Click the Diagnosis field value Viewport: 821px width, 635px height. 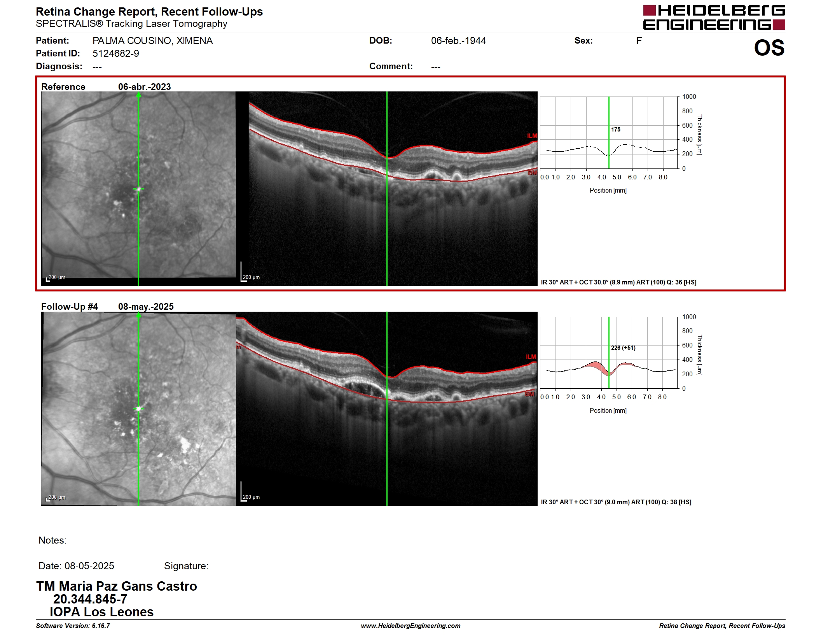[x=97, y=67]
